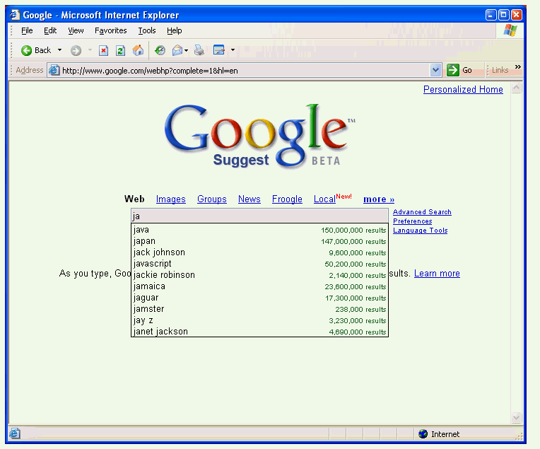The width and height of the screenshot is (540, 449).
Task: Open the Favorites menu
Action: [111, 30]
